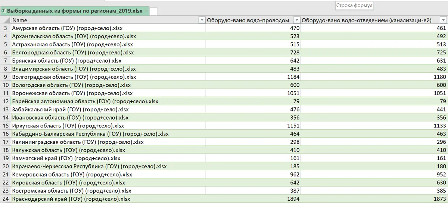Select row header 12
Screen dimensions: 448x203
pos(5,101)
